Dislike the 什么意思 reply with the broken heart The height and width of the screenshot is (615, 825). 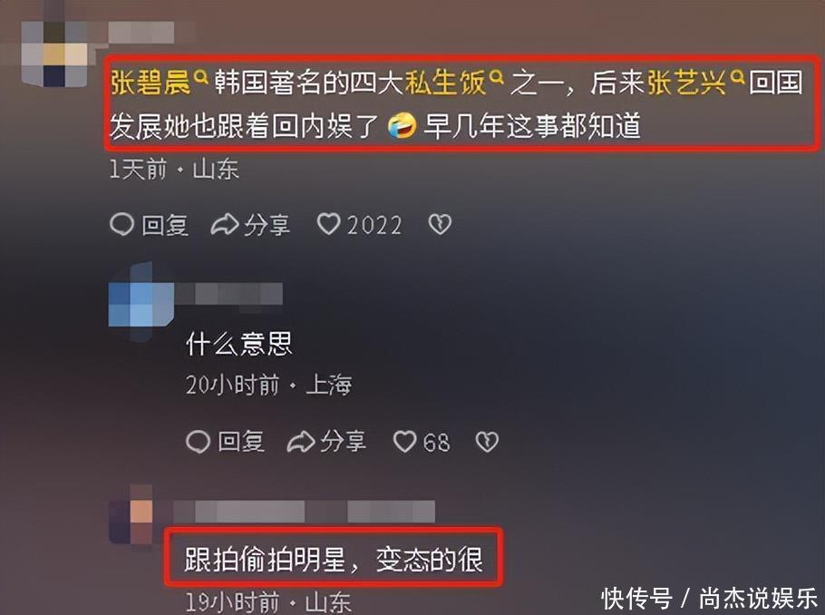[x=487, y=443]
